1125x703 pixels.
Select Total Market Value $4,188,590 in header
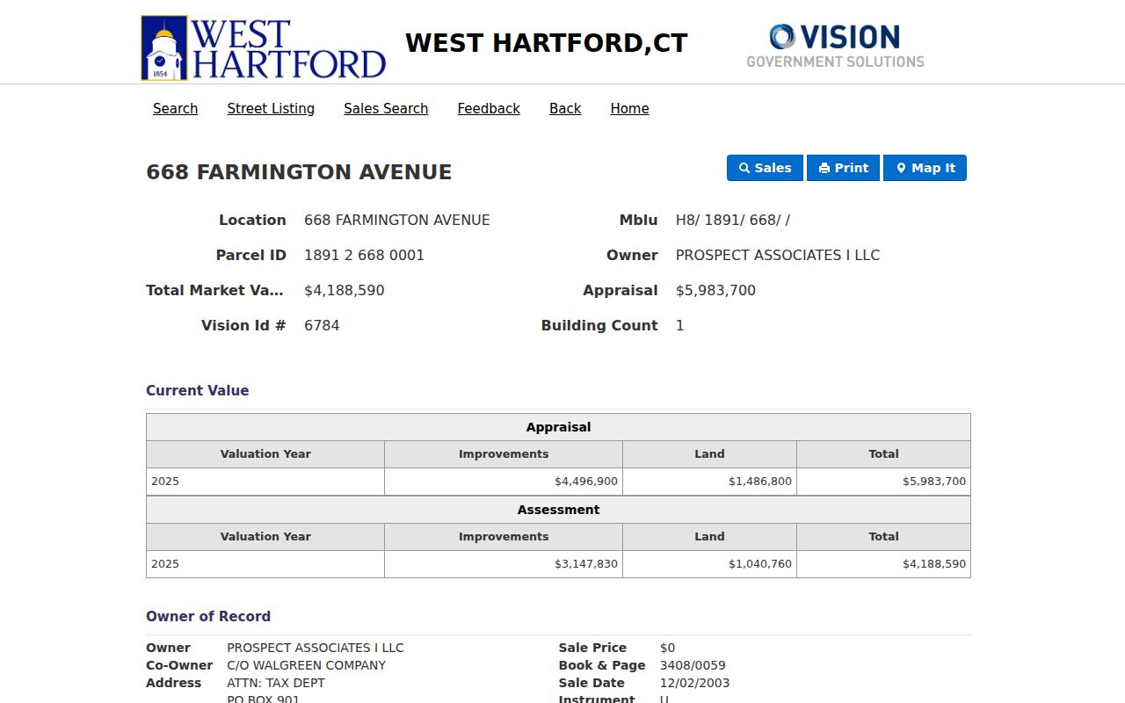[344, 290]
